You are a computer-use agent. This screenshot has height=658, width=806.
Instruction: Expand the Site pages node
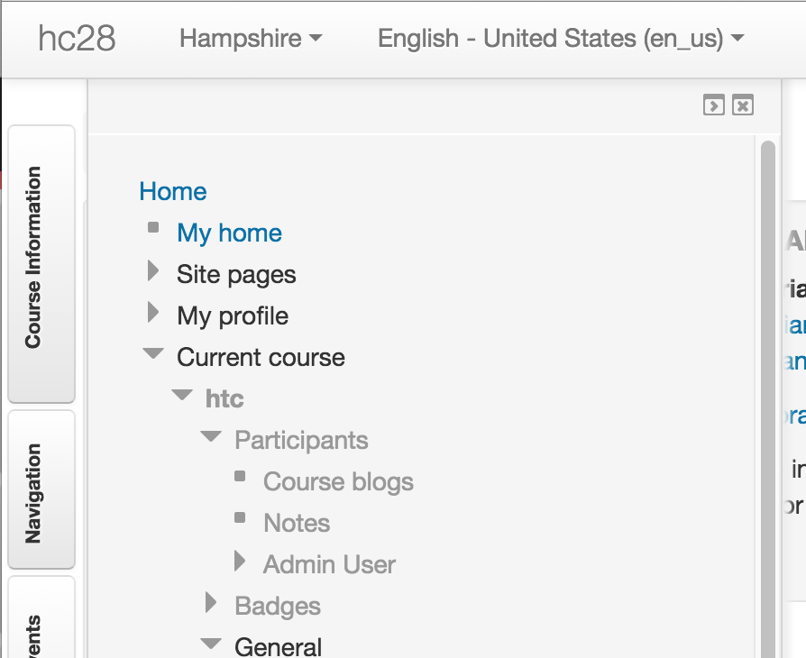(152, 270)
